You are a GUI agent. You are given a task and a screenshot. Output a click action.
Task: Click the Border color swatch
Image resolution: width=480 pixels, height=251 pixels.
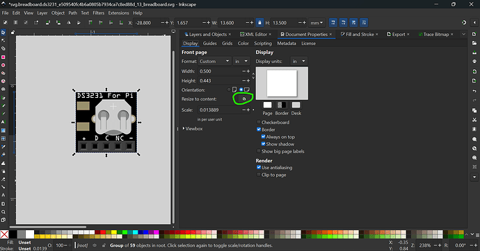pyautogui.click(x=282, y=105)
